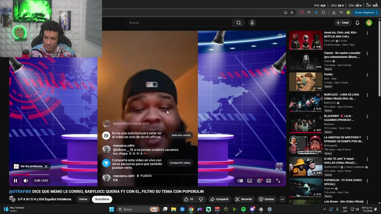Click 'Acción obligatoria' Chrome button
This screenshot has width=381, height=214.
pyautogui.click(x=366, y=12)
